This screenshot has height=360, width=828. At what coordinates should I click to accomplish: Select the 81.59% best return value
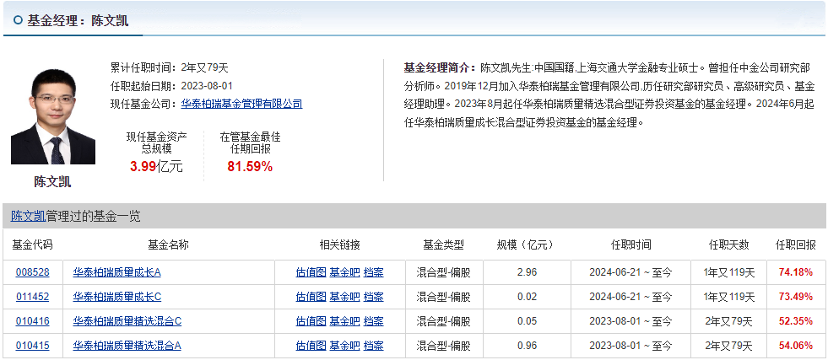click(250, 167)
